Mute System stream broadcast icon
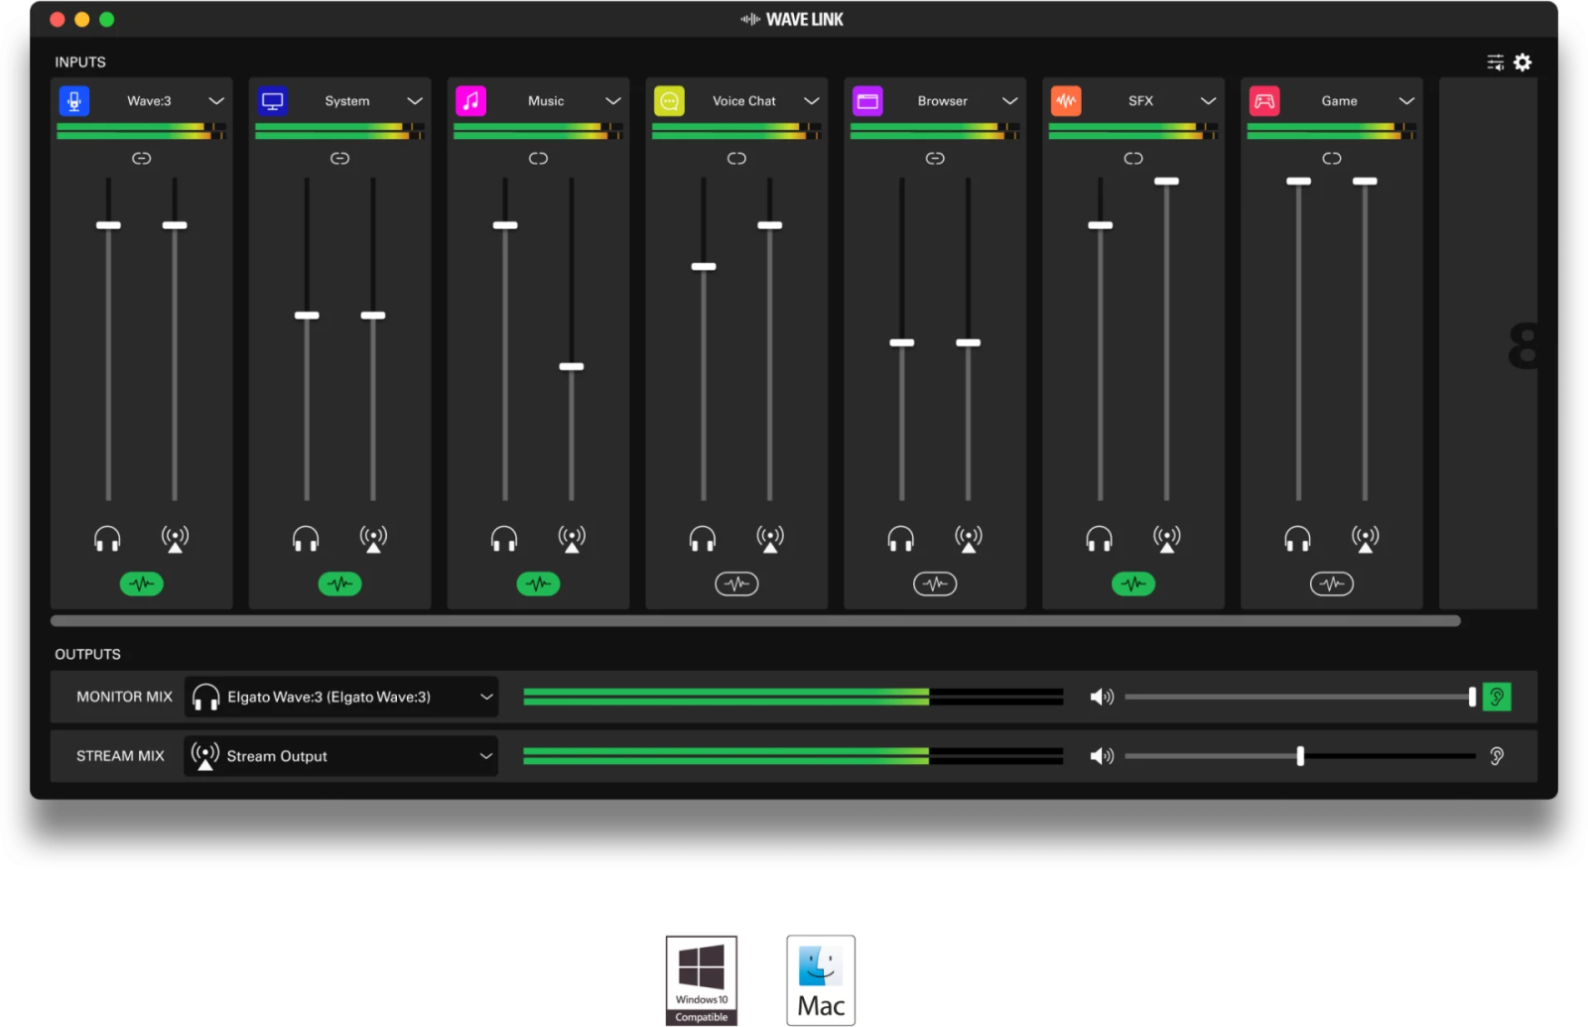 pyautogui.click(x=373, y=539)
